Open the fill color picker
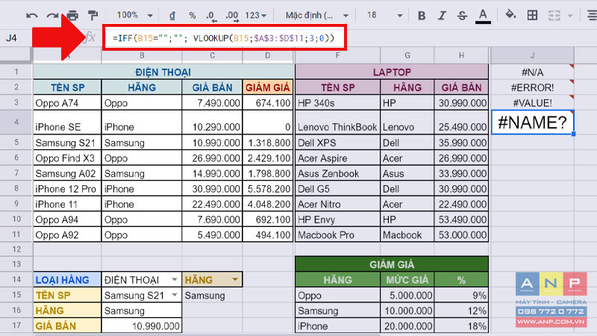Screen dimensions: 597x336 510,15
